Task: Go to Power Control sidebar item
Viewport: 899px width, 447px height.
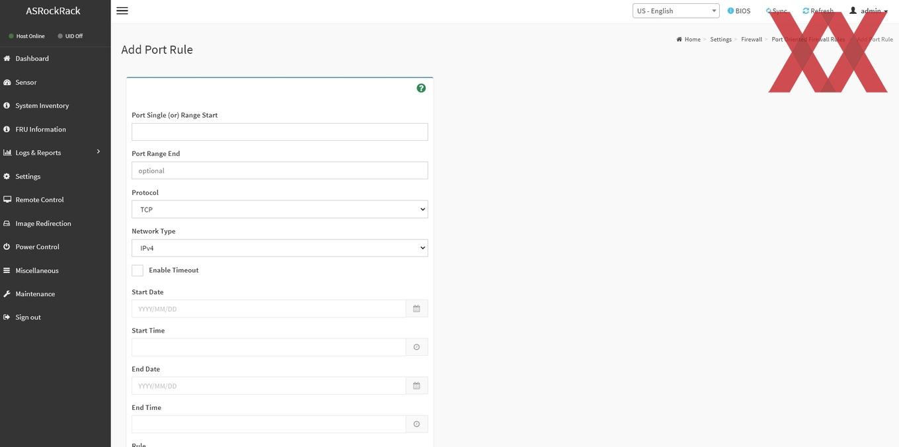Action: tap(55, 247)
